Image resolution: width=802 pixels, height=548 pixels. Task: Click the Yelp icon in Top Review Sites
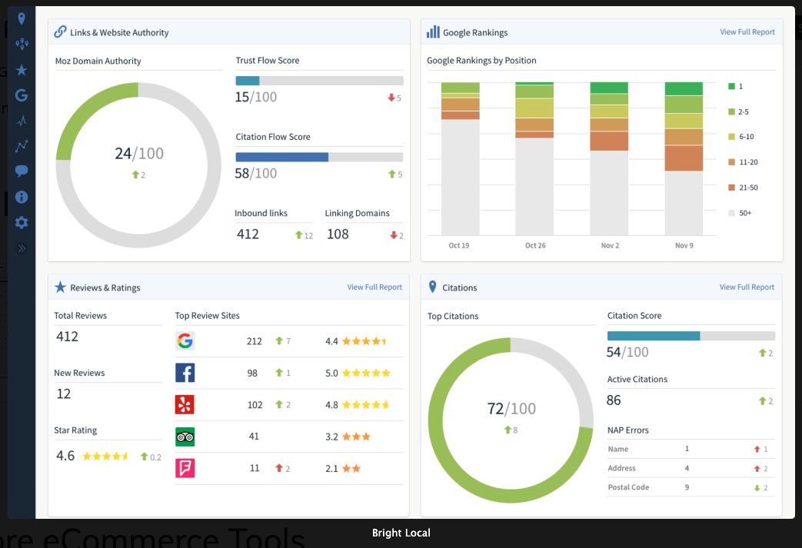(x=185, y=404)
